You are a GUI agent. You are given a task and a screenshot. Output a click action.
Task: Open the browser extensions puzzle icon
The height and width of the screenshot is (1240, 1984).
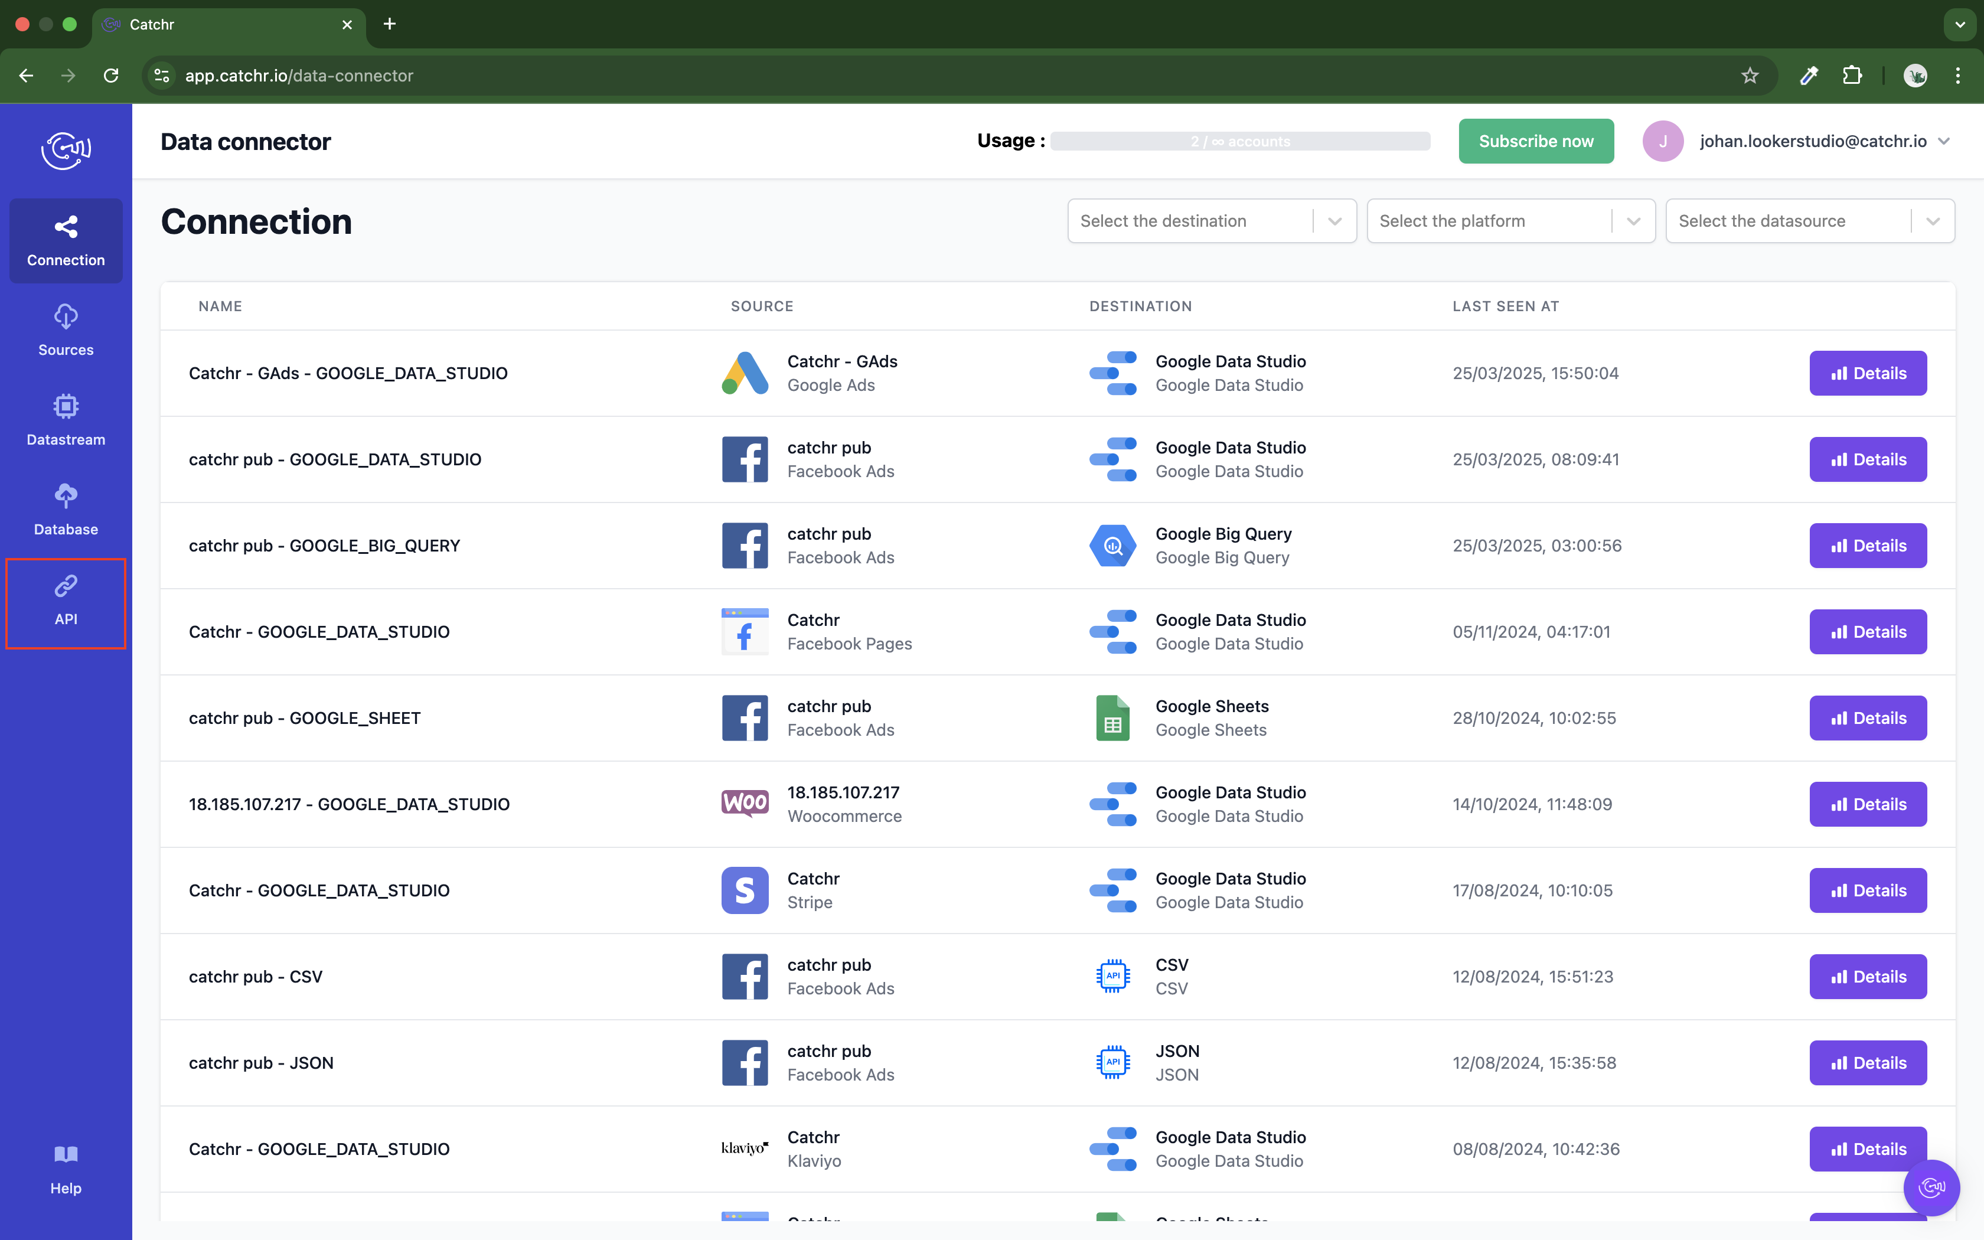1851,76
